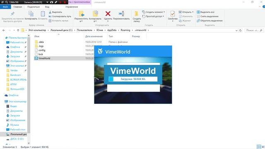Expand the chevron after Roaming in path

point(132,30)
